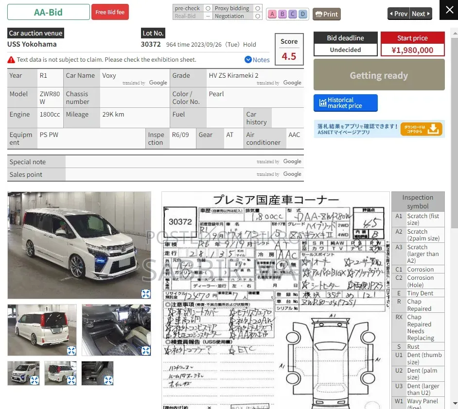
Task: Click the Voxy car name cell
Action: (135, 78)
